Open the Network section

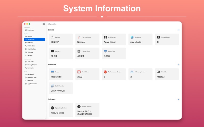coord(34,43)
